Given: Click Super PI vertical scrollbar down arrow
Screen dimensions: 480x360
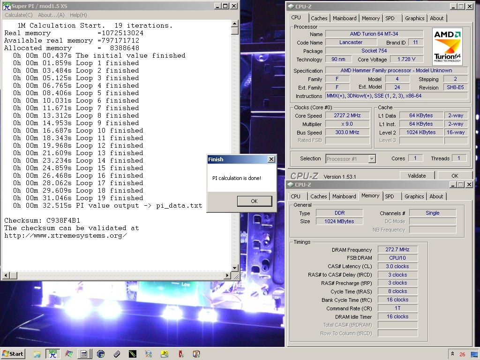Looking at the screenshot, I should click(x=235, y=268).
